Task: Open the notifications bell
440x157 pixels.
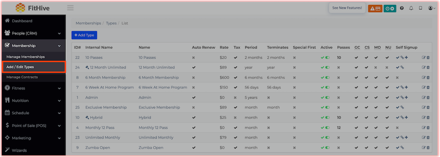Action: click(x=411, y=9)
